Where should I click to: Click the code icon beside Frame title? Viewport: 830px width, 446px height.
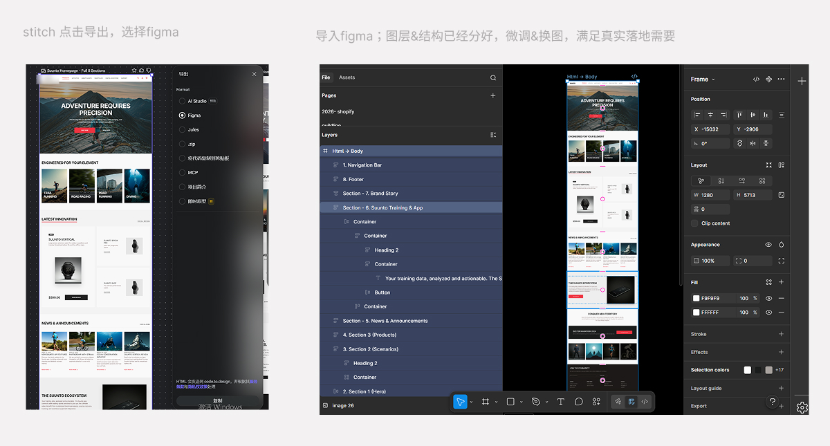click(756, 79)
